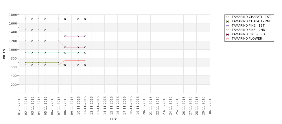Click green legend marker for Chapati 1st
This screenshot has height=124, width=282.
click(x=228, y=17)
